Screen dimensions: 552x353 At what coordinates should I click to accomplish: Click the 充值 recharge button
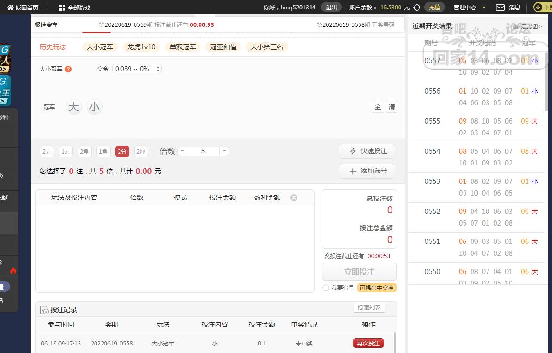435,8
